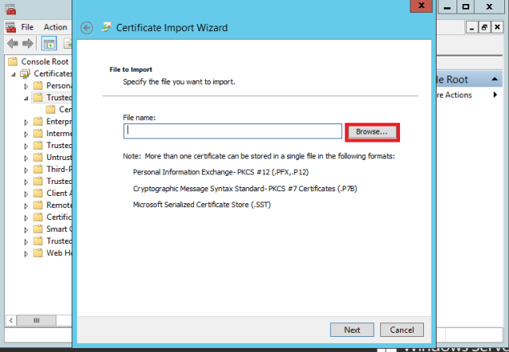Screen dimensions: 509x352
Task: Click inside the File name text box
Action: click(232, 131)
